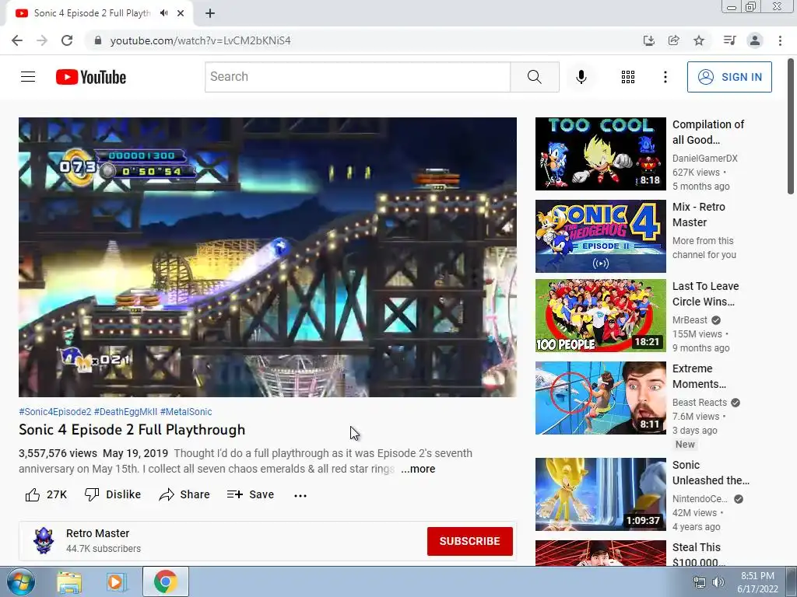Click the search magnifier button

[x=534, y=77]
